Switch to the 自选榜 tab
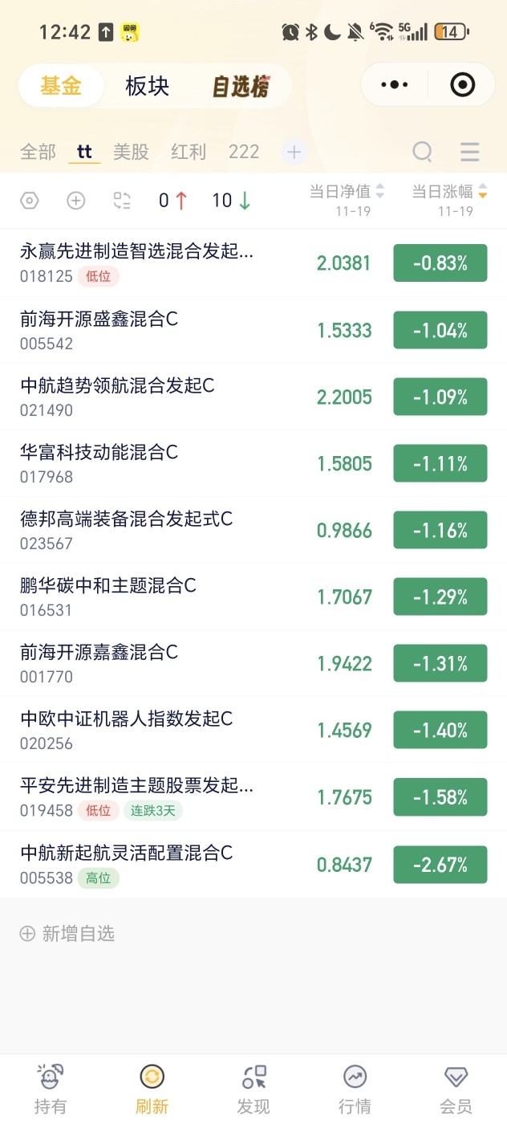 click(240, 87)
